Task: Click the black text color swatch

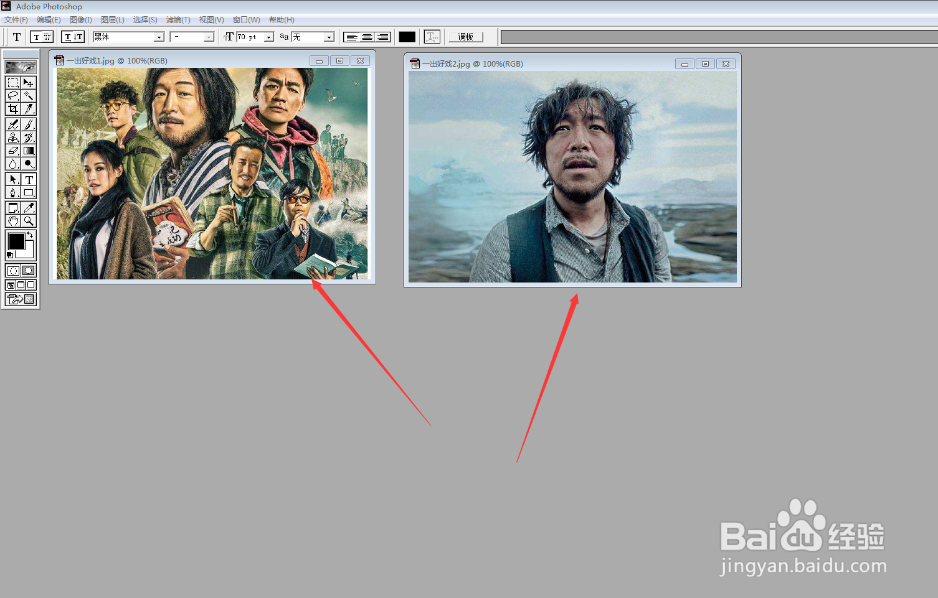Action: pyautogui.click(x=407, y=37)
